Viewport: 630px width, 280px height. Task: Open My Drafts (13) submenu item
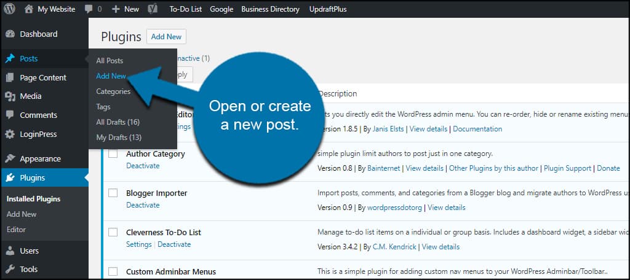119,138
